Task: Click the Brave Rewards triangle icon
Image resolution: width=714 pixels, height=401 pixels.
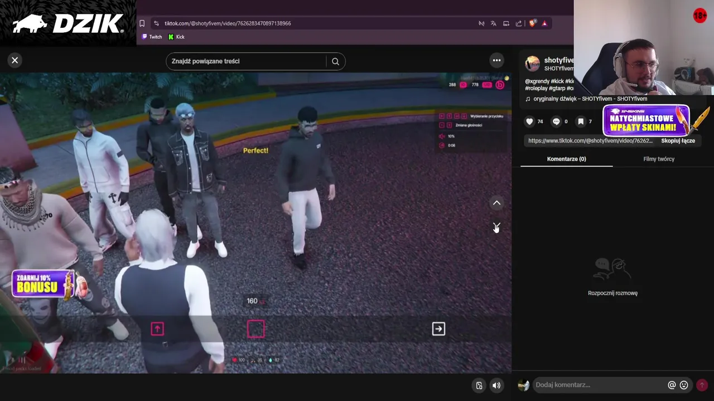Action: [544, 23]
